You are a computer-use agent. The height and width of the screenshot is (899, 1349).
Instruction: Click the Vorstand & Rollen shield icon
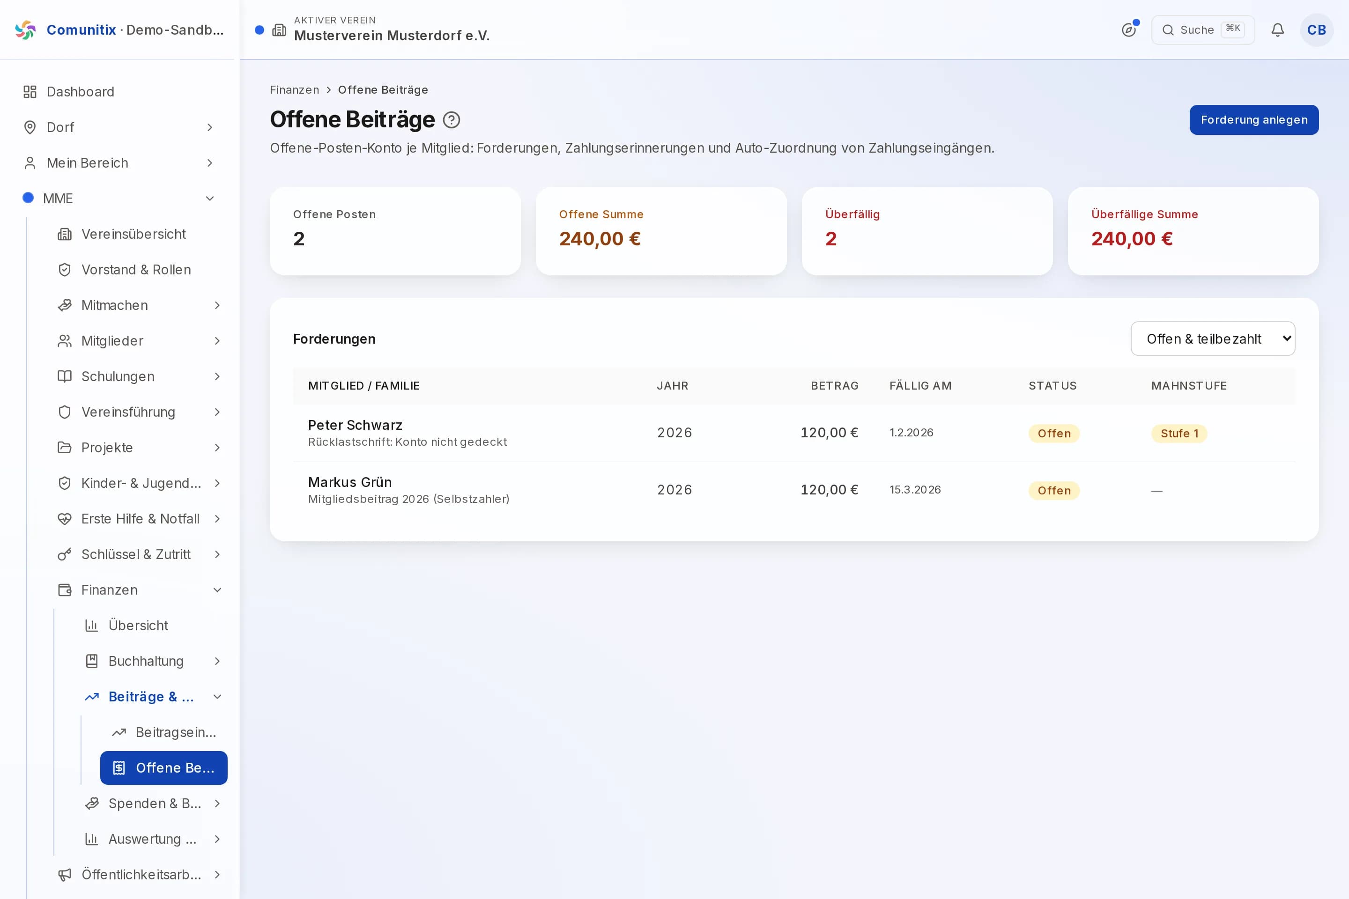65,270
